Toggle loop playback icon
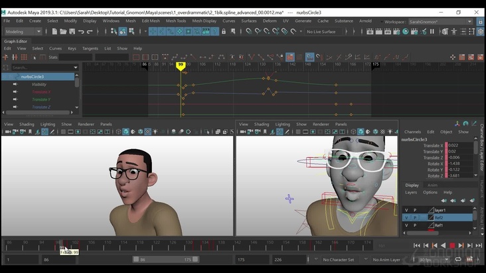This screenshot has height=273, width=486. point(458,259)
